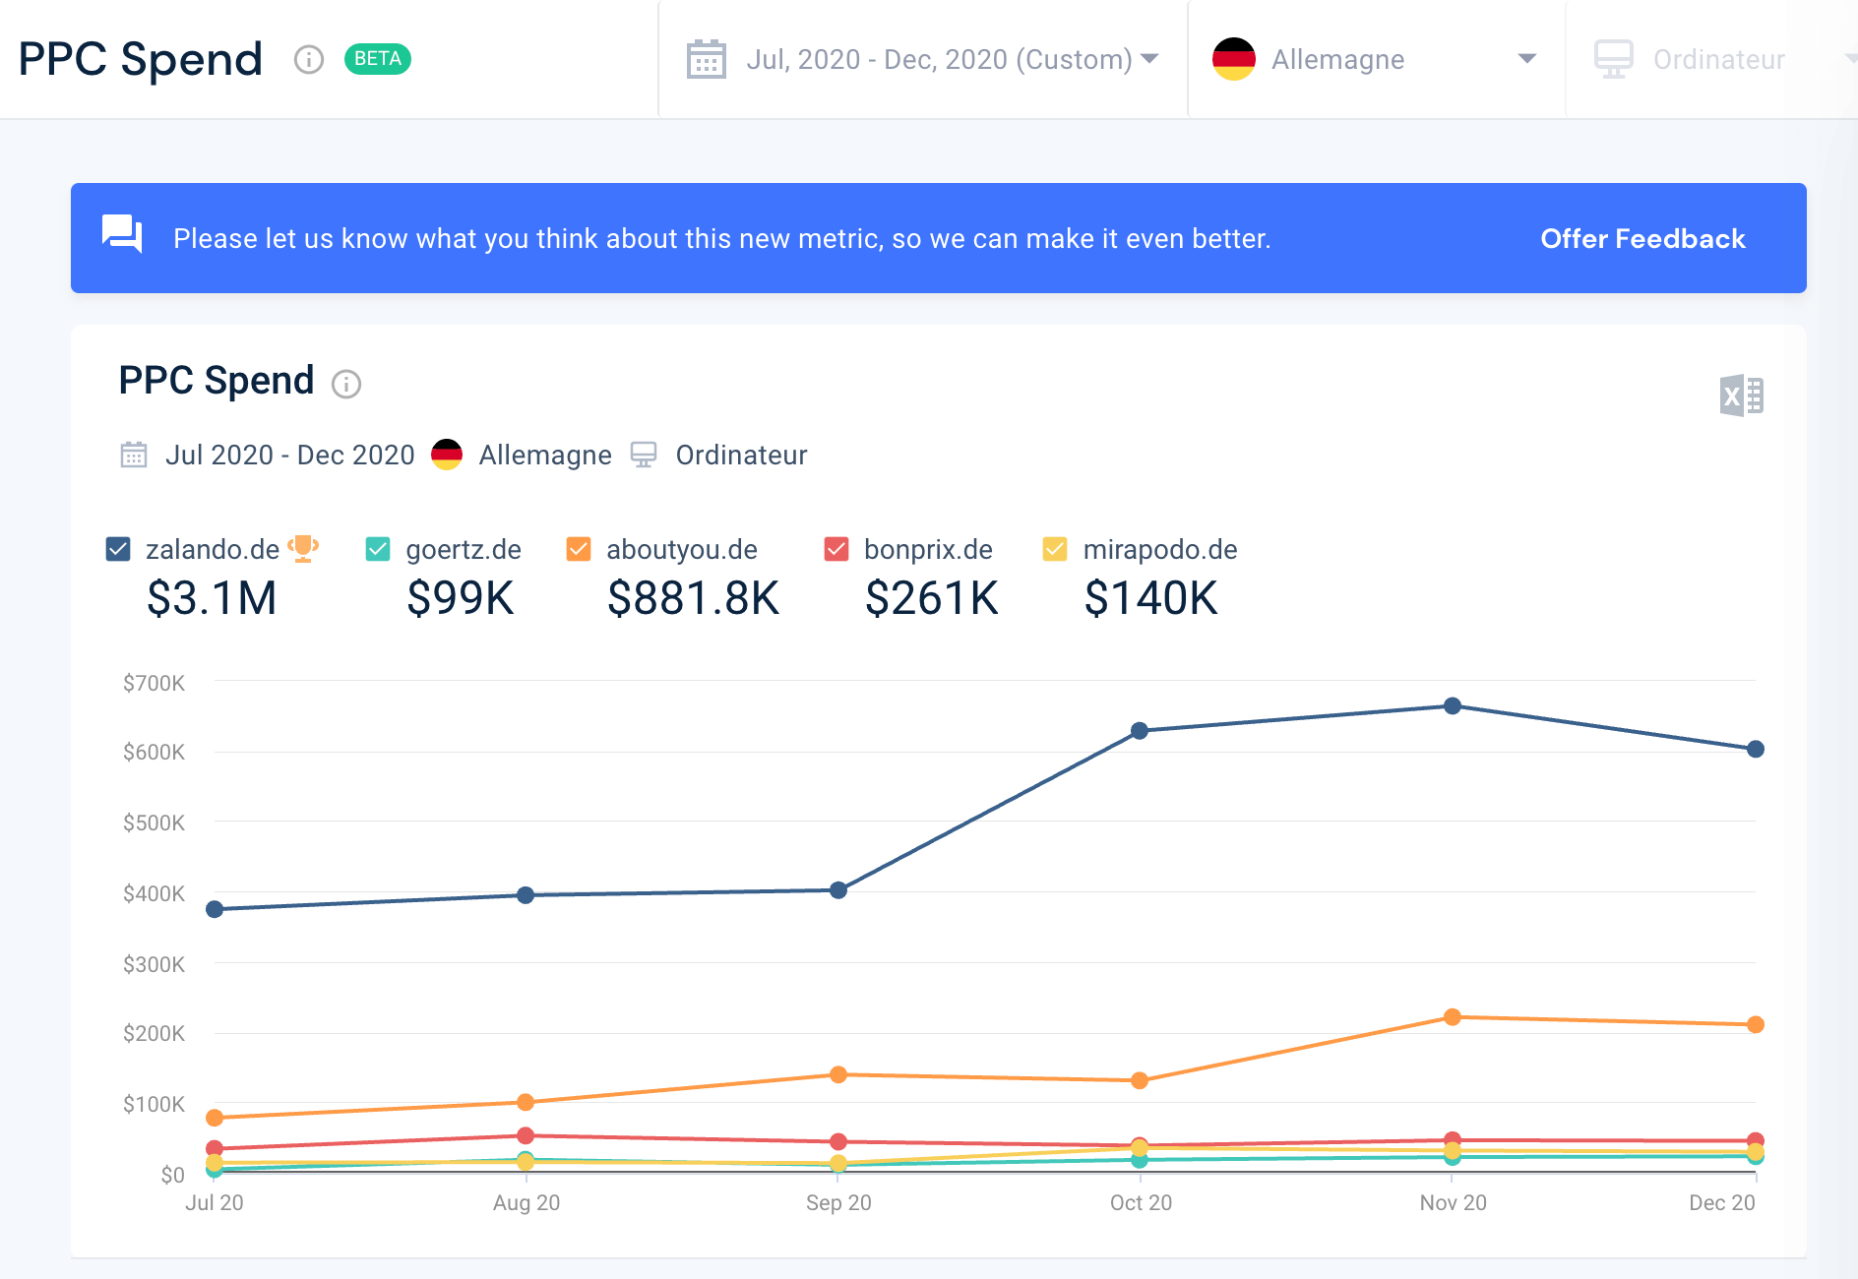Disable the aboutyou.de checkbox
The height and width of the screenshot is (1279, 1858).
point(579,549)
